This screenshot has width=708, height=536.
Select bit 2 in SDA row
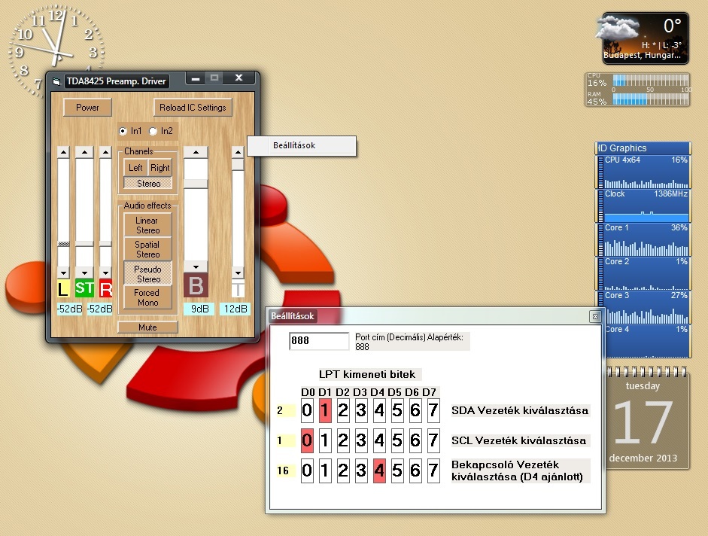coord(343,410)
